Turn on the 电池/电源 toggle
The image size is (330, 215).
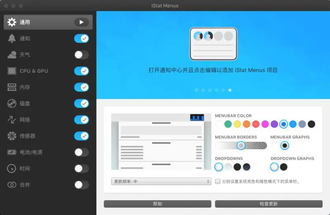[81, 152]
